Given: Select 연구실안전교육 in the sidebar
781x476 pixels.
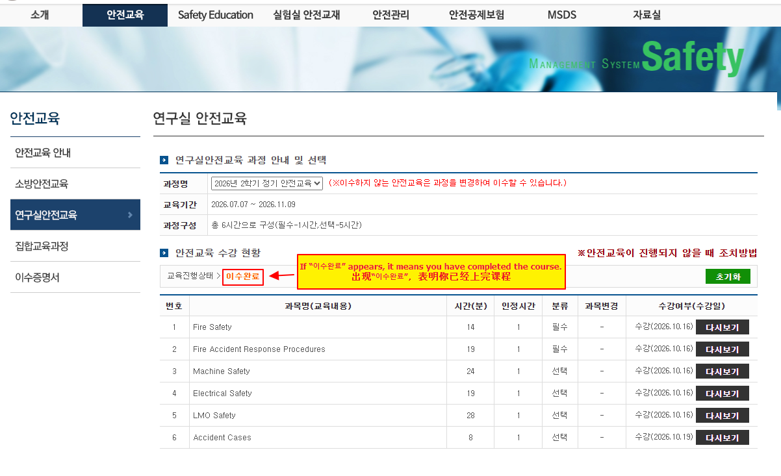Looking at the screenshot, I should [x=75, y=215].
